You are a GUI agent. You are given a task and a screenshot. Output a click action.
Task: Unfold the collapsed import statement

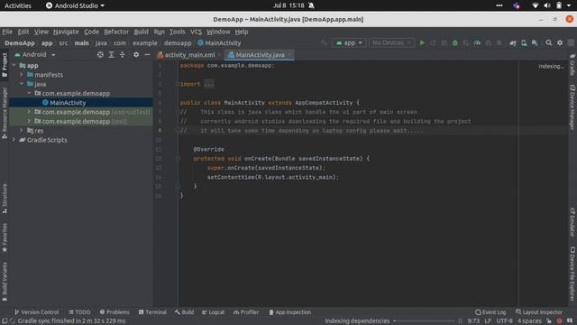[x=208, y=84]
